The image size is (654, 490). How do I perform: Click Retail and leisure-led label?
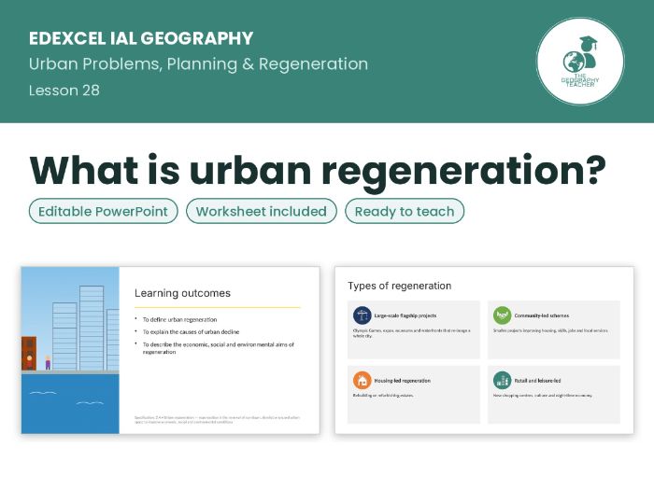tap(537, 381)
